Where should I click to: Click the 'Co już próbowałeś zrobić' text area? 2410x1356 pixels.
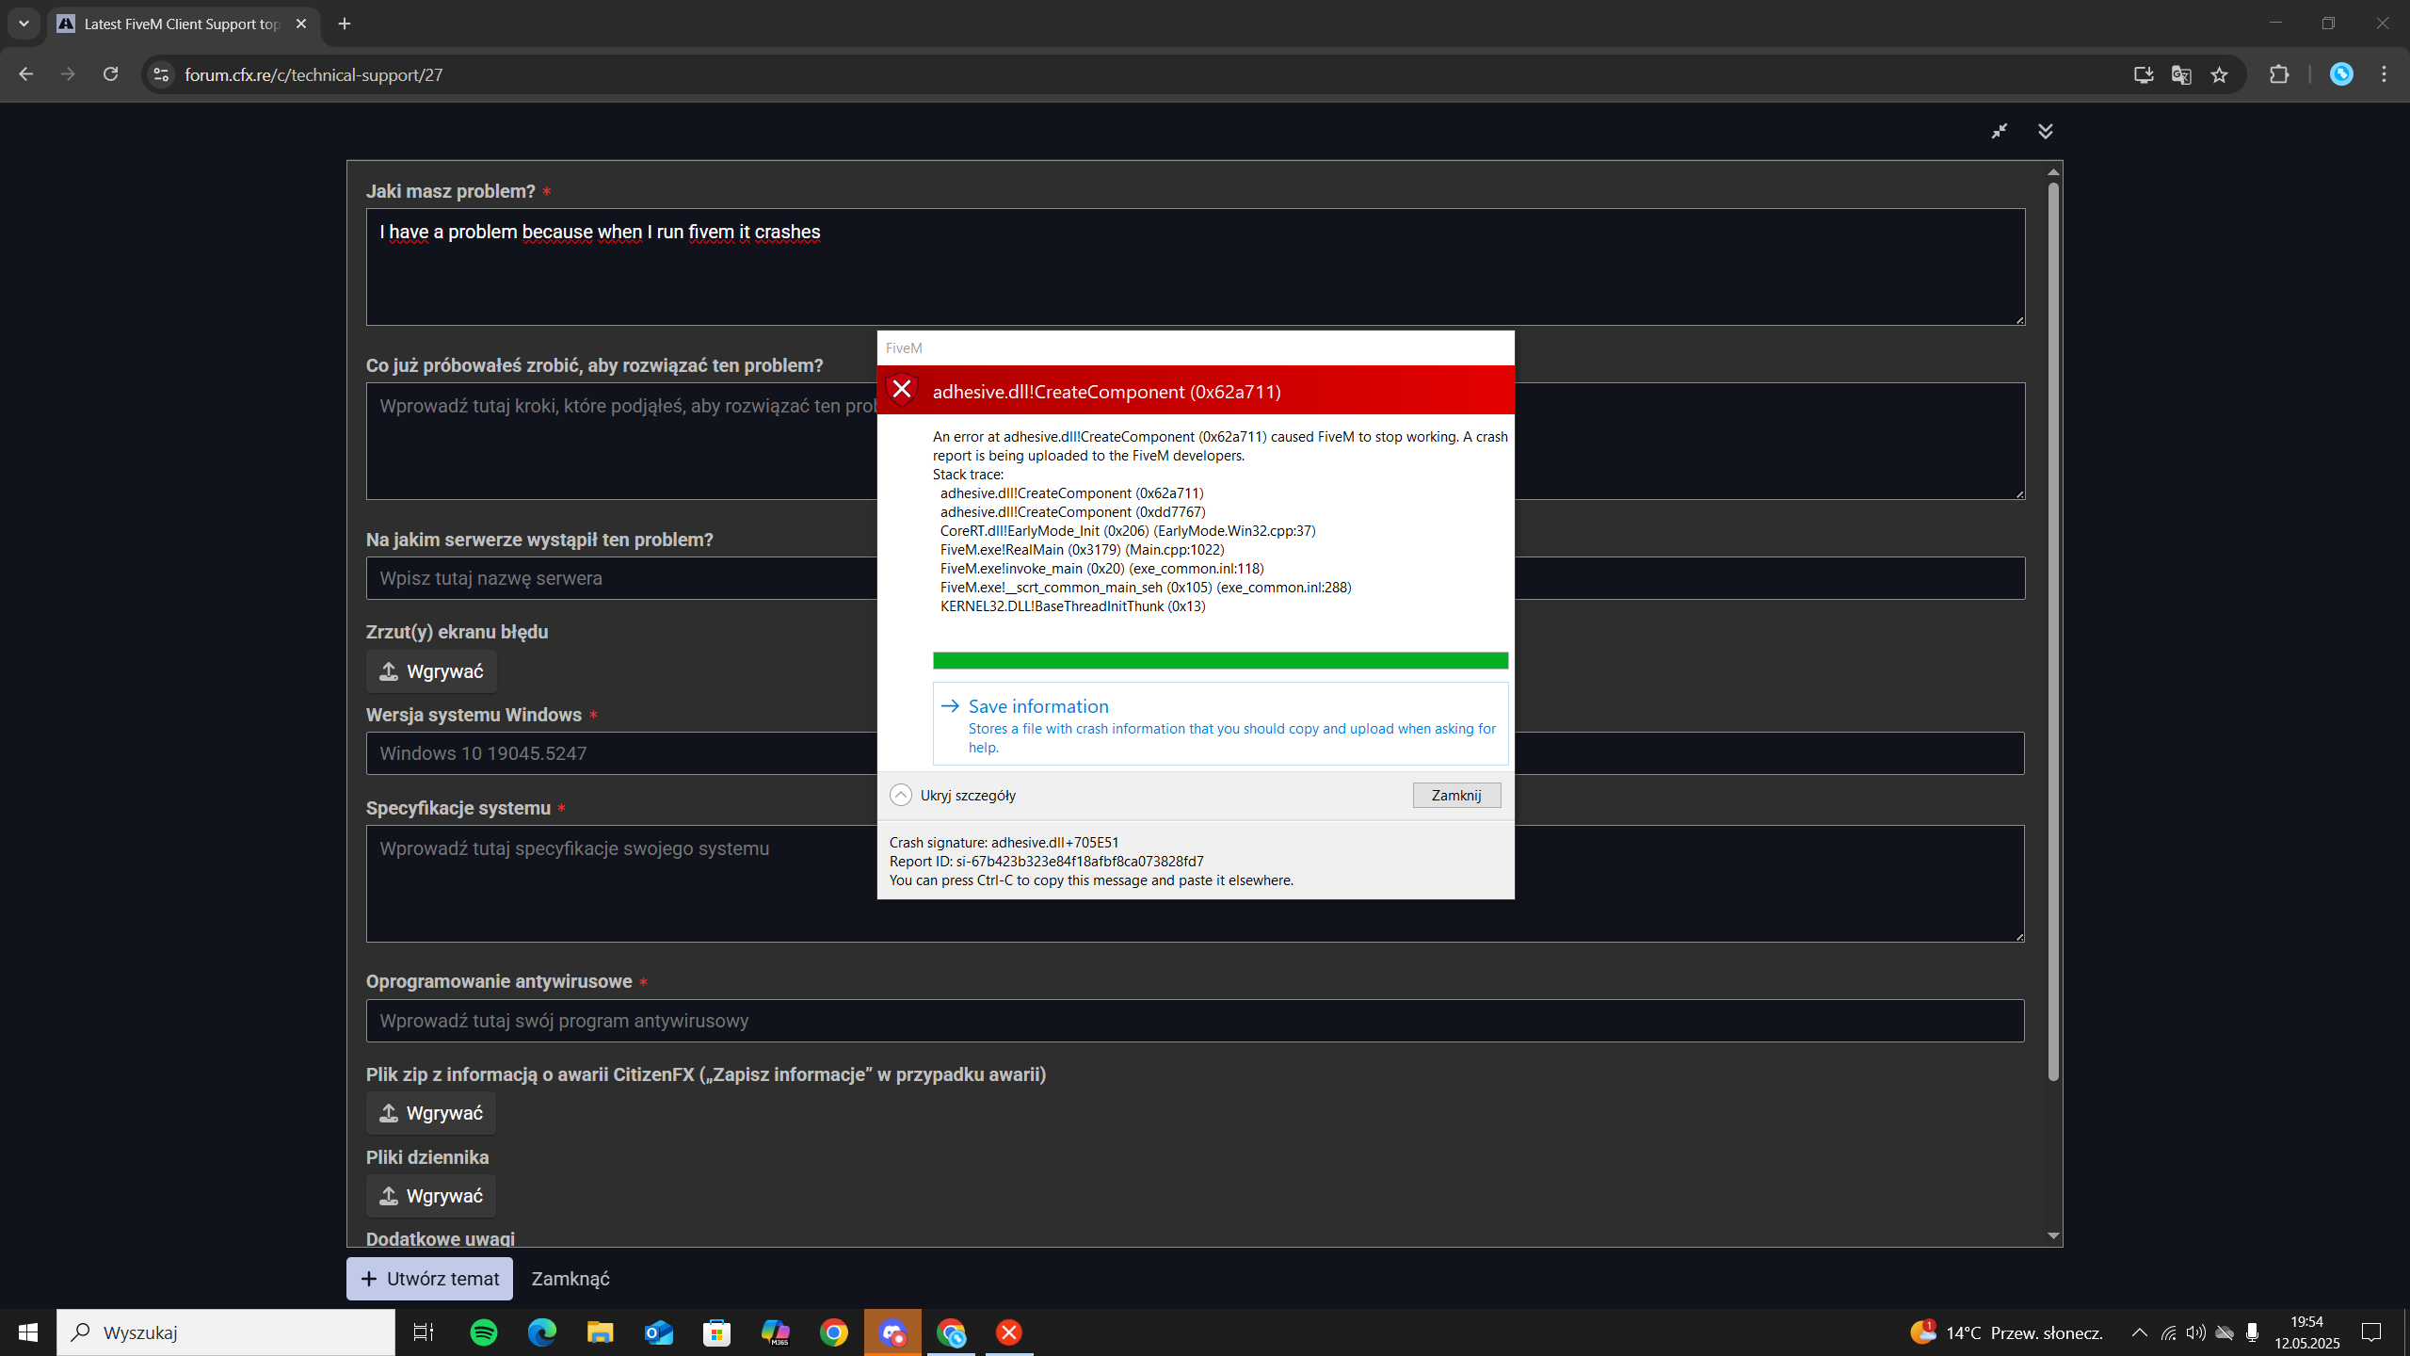point(621,441)
